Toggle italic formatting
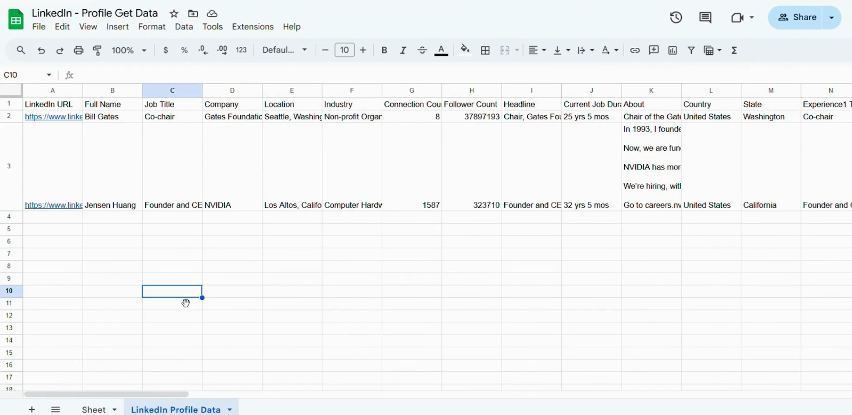This screenshot has width=852, height=415. (x=403, y=50)
